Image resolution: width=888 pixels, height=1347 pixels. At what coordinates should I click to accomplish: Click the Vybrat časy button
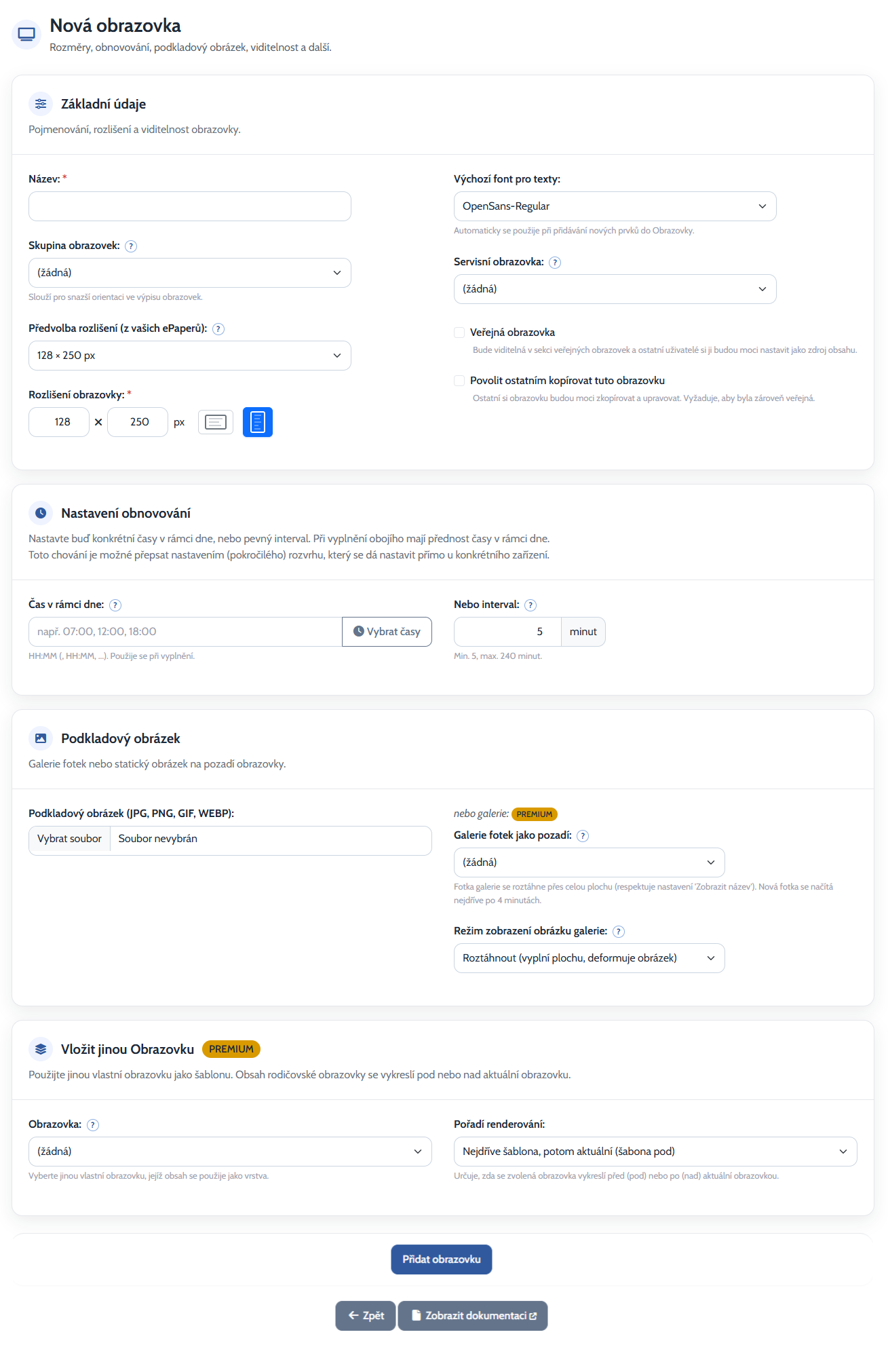pyautogui.click(x=387, y=632)
